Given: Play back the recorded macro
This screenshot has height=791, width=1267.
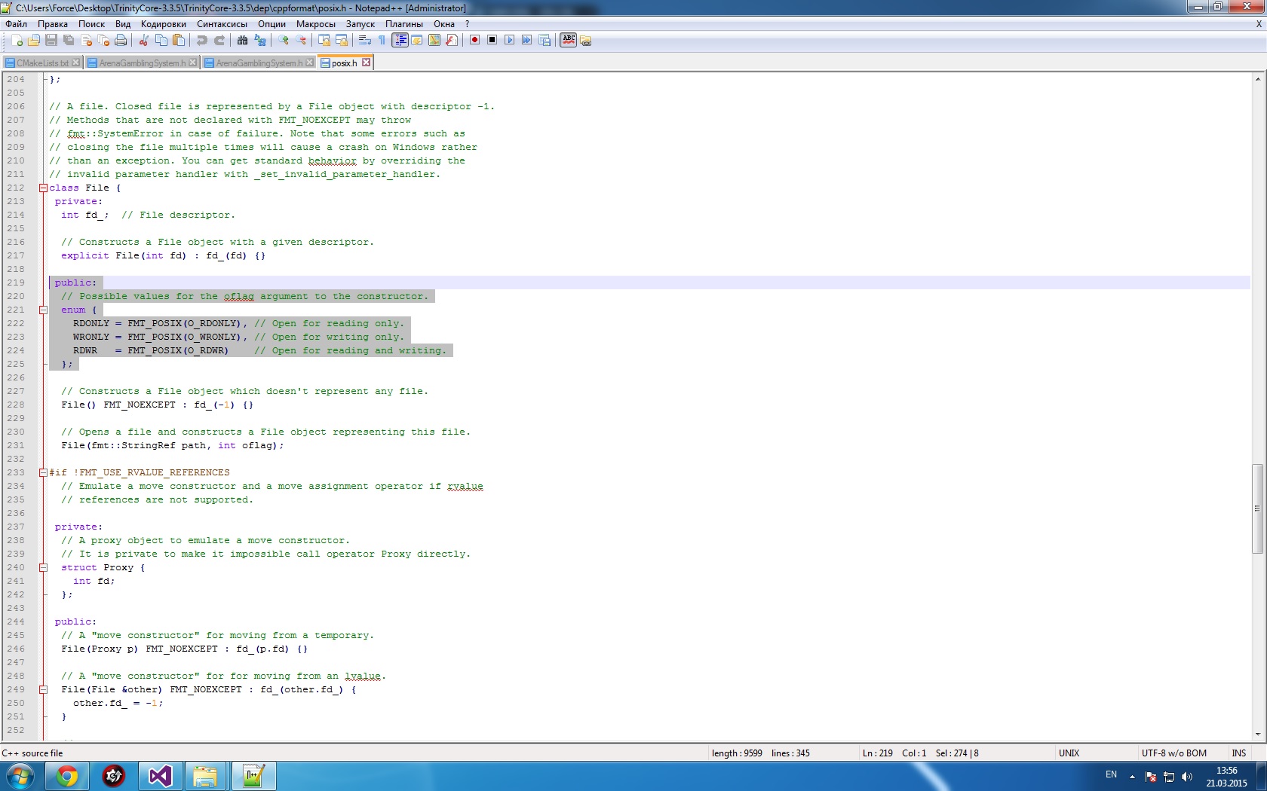Looking at the screenshot, I should coord(509,41).
